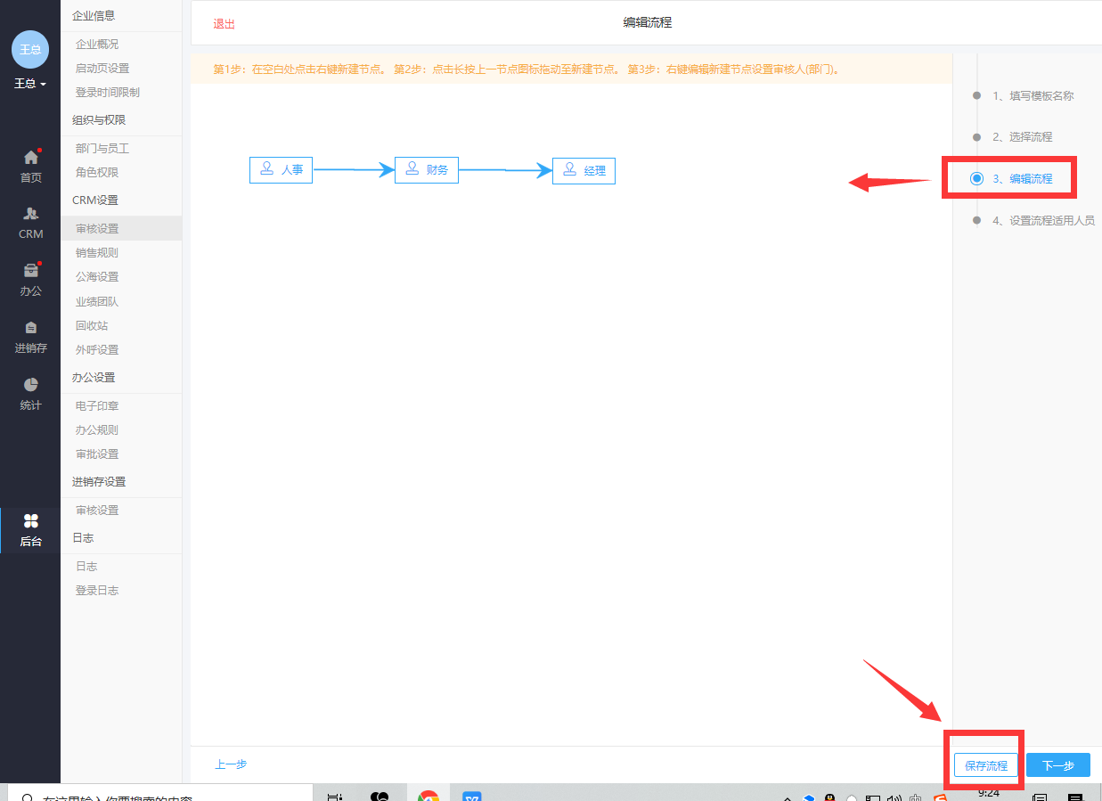Open 角色权限 settings
Image resolution: width=1102 pixels, height=801 pixels.
pos(97,173)
